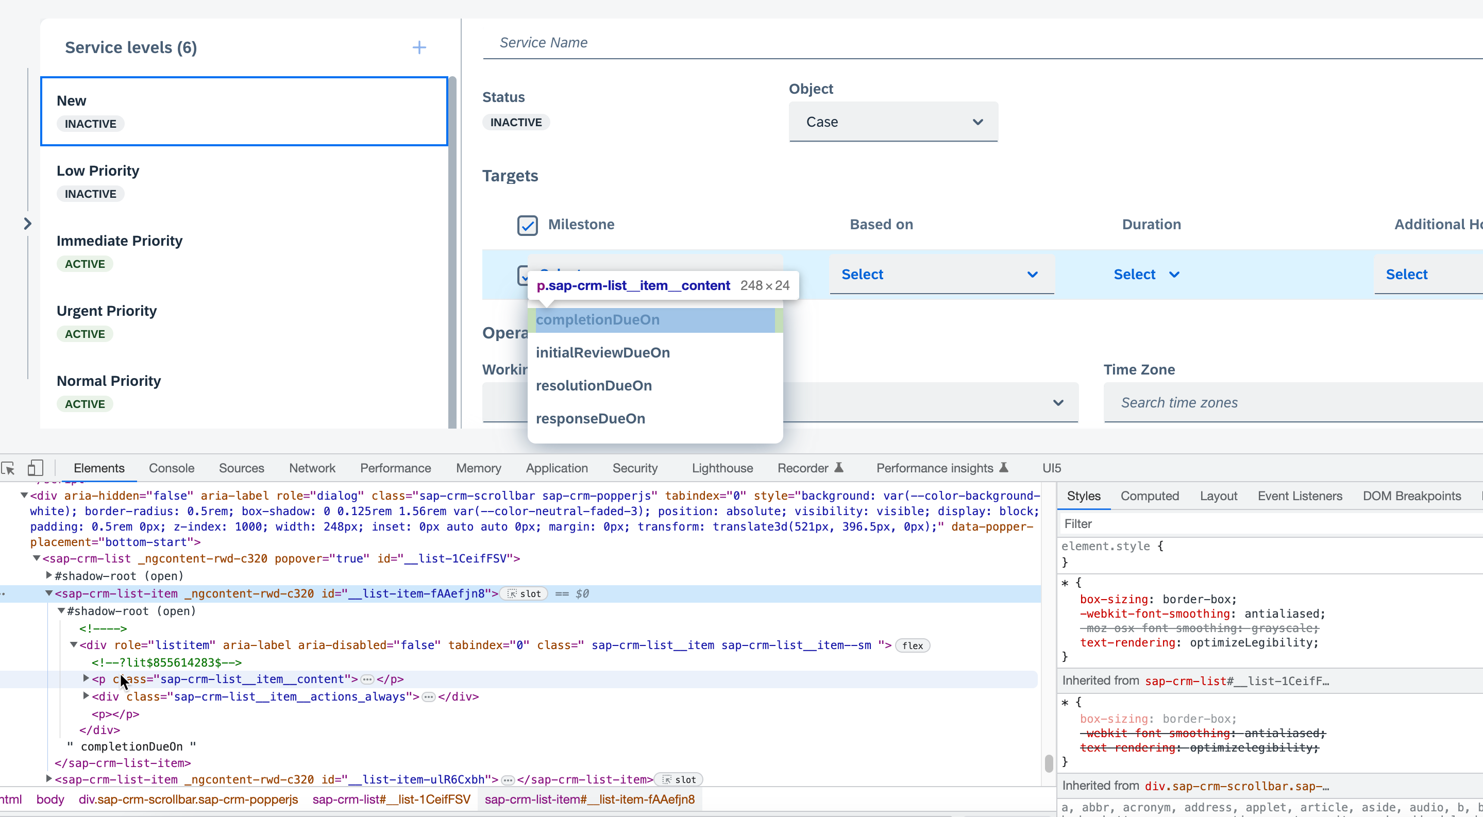Select the Urgent Priority service level
Image resolution: width=1483 pixels, height=817 pixels.
[x=244, y=322]
